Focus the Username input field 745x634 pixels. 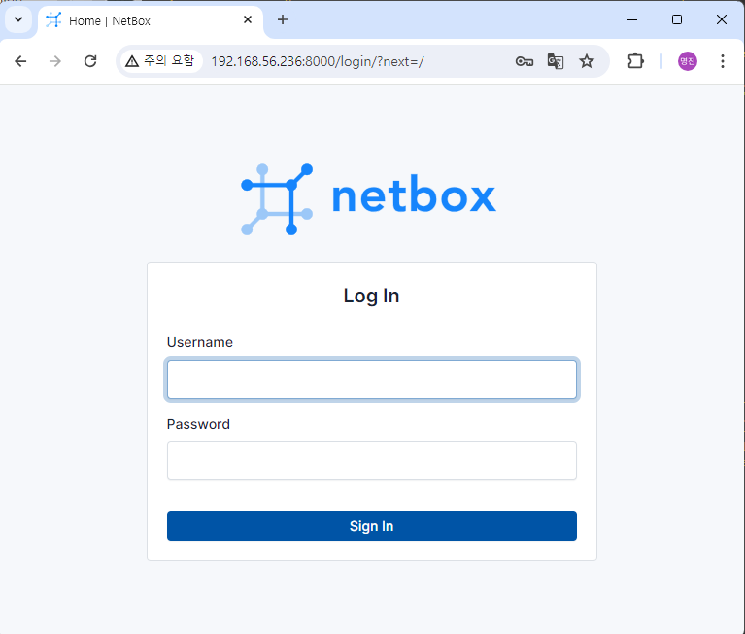[372, 379]
